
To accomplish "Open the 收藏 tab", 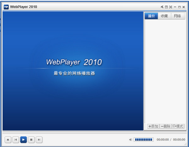I will point(164,16).
